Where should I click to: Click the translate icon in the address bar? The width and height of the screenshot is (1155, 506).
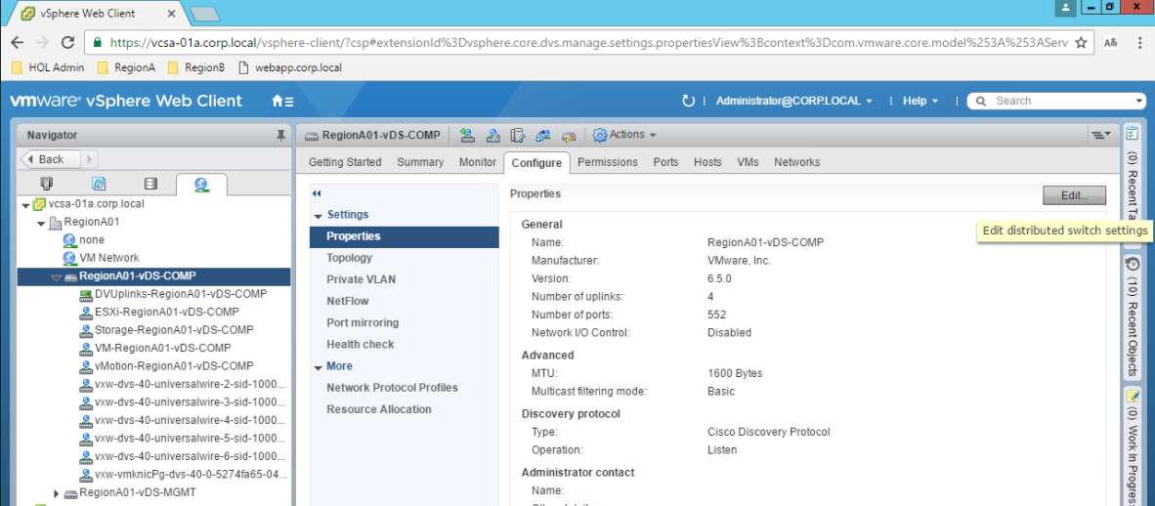coord(1111,43)
